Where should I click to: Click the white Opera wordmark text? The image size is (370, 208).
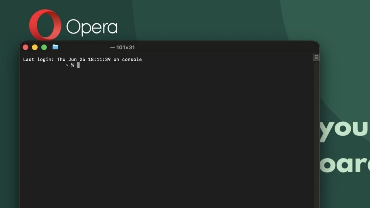coord(92,27)
